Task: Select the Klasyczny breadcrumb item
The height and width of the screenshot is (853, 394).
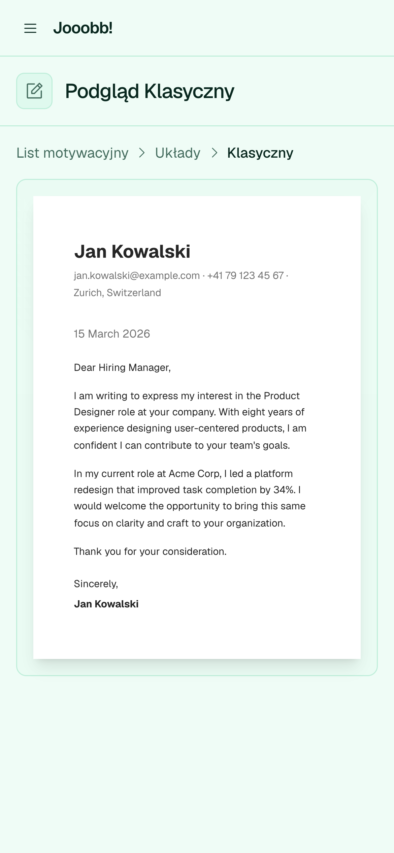Action: (x=260, y=153)
